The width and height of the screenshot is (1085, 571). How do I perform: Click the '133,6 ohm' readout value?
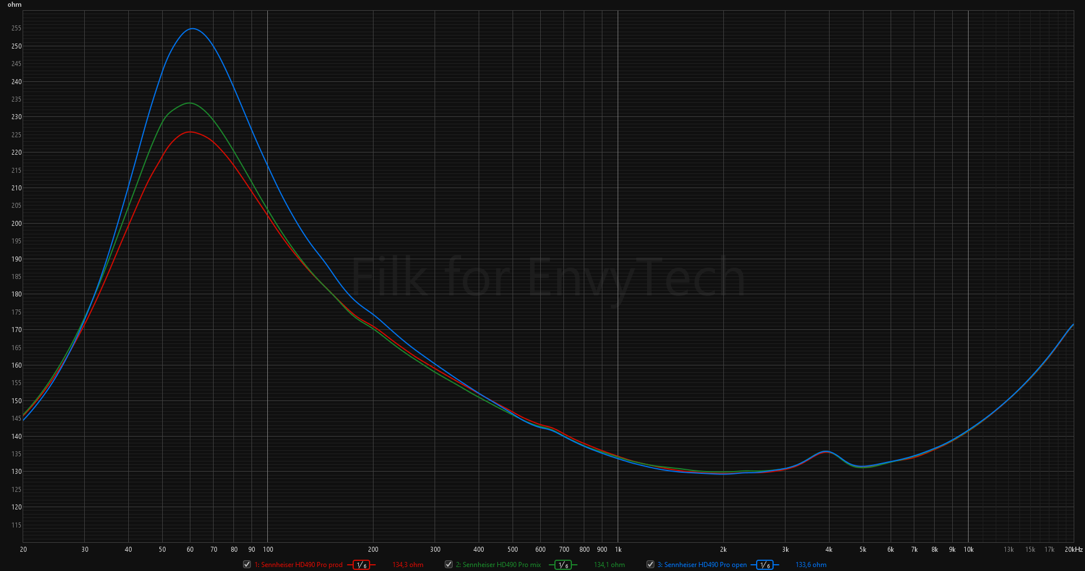point(811,565)
